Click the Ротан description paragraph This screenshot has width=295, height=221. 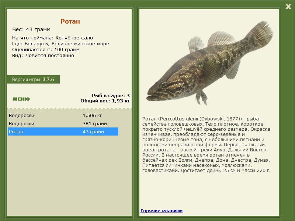coord(206,144)
